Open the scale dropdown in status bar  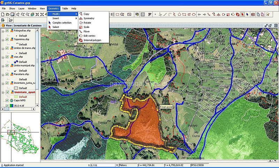coord(117,165)
